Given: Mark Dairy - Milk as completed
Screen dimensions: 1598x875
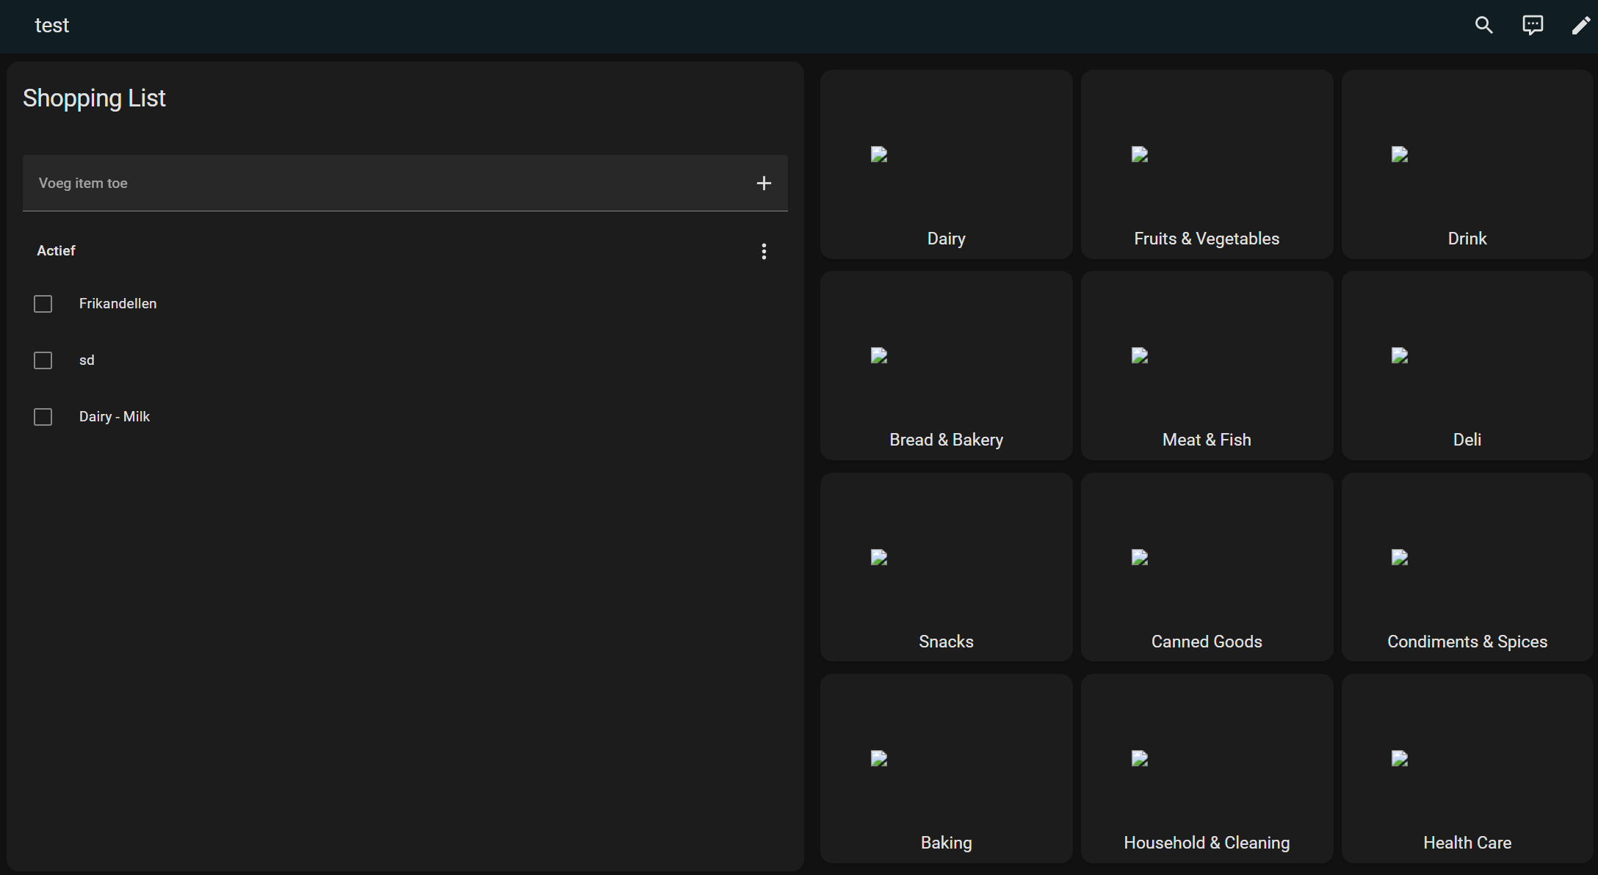Looking at the screenshot, I should point(43,417).
